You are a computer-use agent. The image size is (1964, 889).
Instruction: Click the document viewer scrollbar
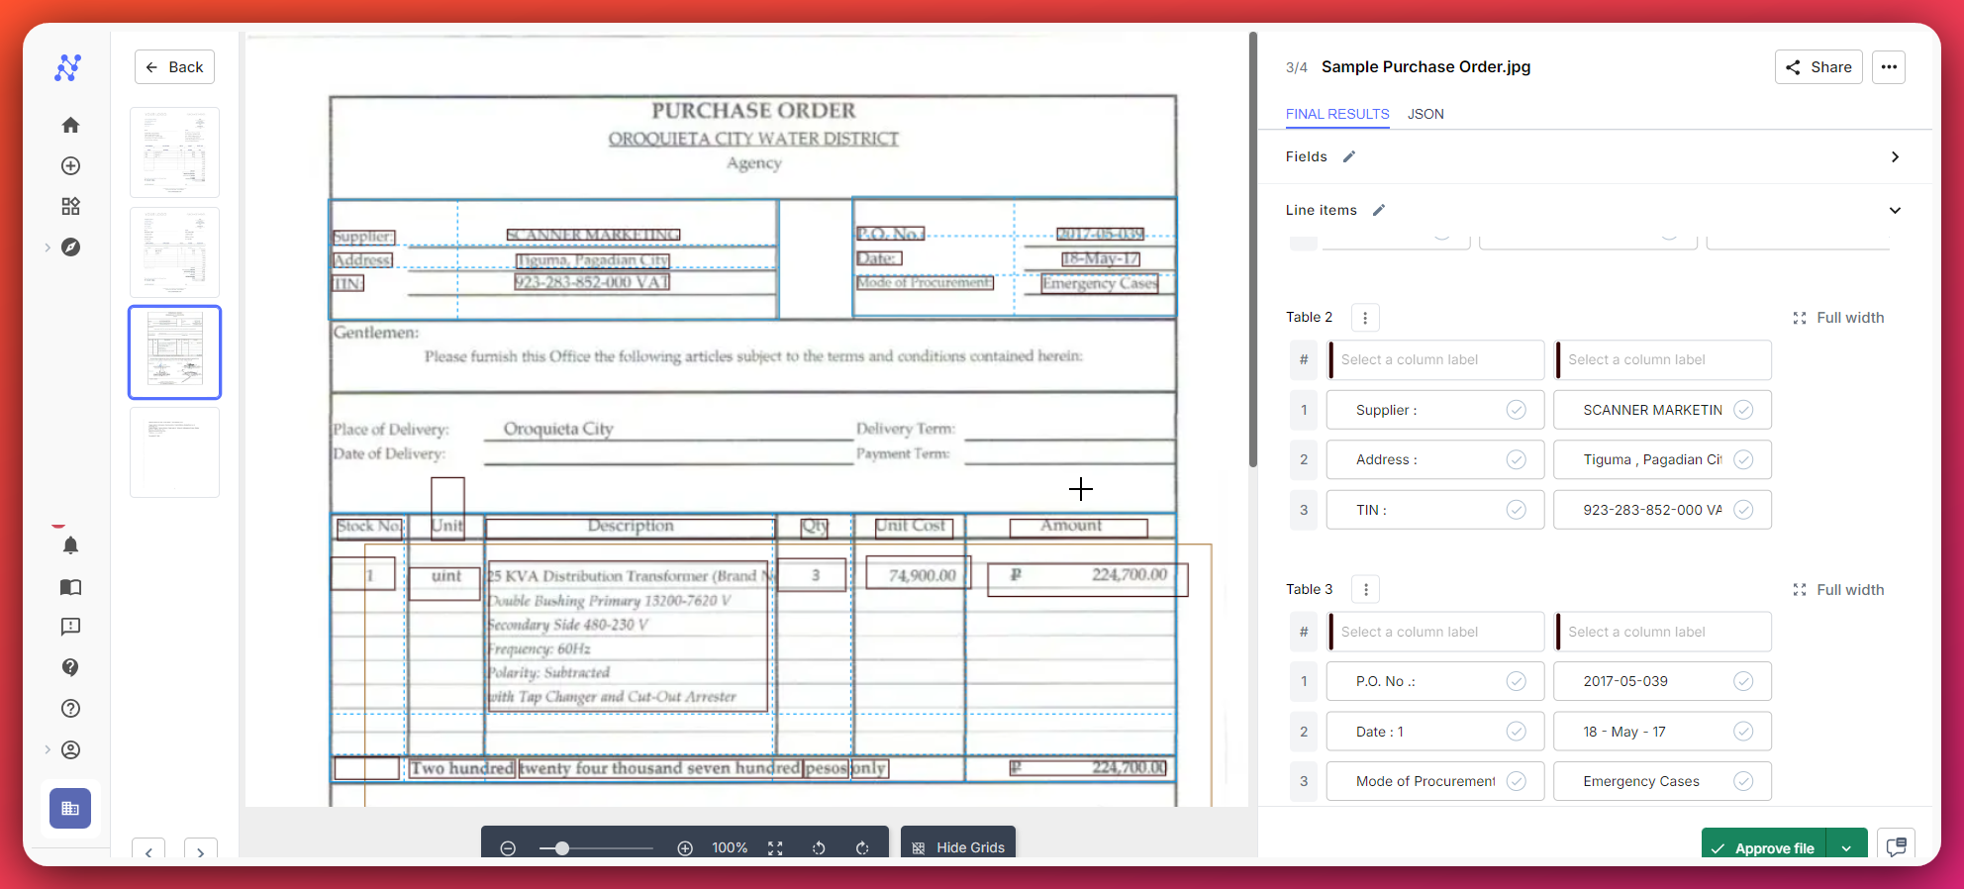[x=1252, y=249]
